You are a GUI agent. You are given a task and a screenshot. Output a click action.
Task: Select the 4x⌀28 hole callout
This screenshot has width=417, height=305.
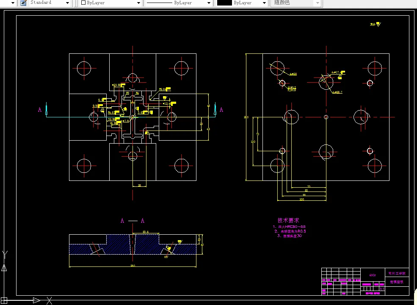click(x=293, y=74)
